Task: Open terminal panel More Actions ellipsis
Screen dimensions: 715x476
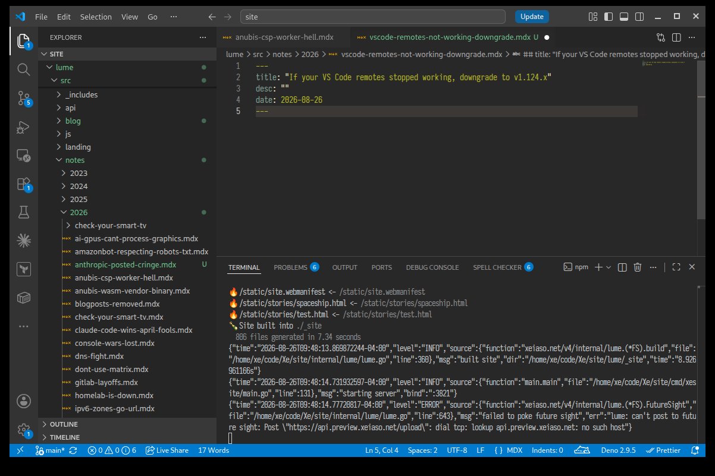Action: [x=654, y=267]
